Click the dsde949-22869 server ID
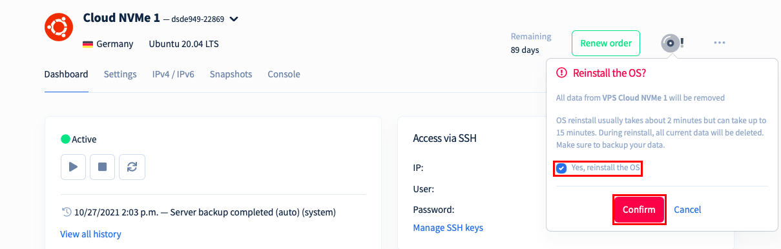781x249 pixels. pyautogui.click(x=198, y=19)
